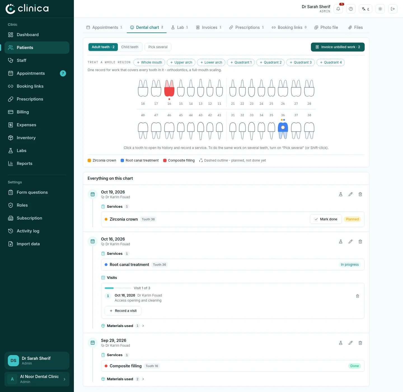Open the help question mark icon
Viewport: 403px width, 392px height.
click(351, 9)
